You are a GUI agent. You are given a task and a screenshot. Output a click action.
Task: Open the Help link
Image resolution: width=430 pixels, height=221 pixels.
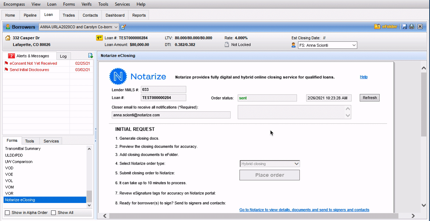pyautogui.click(x=364, y=77)
